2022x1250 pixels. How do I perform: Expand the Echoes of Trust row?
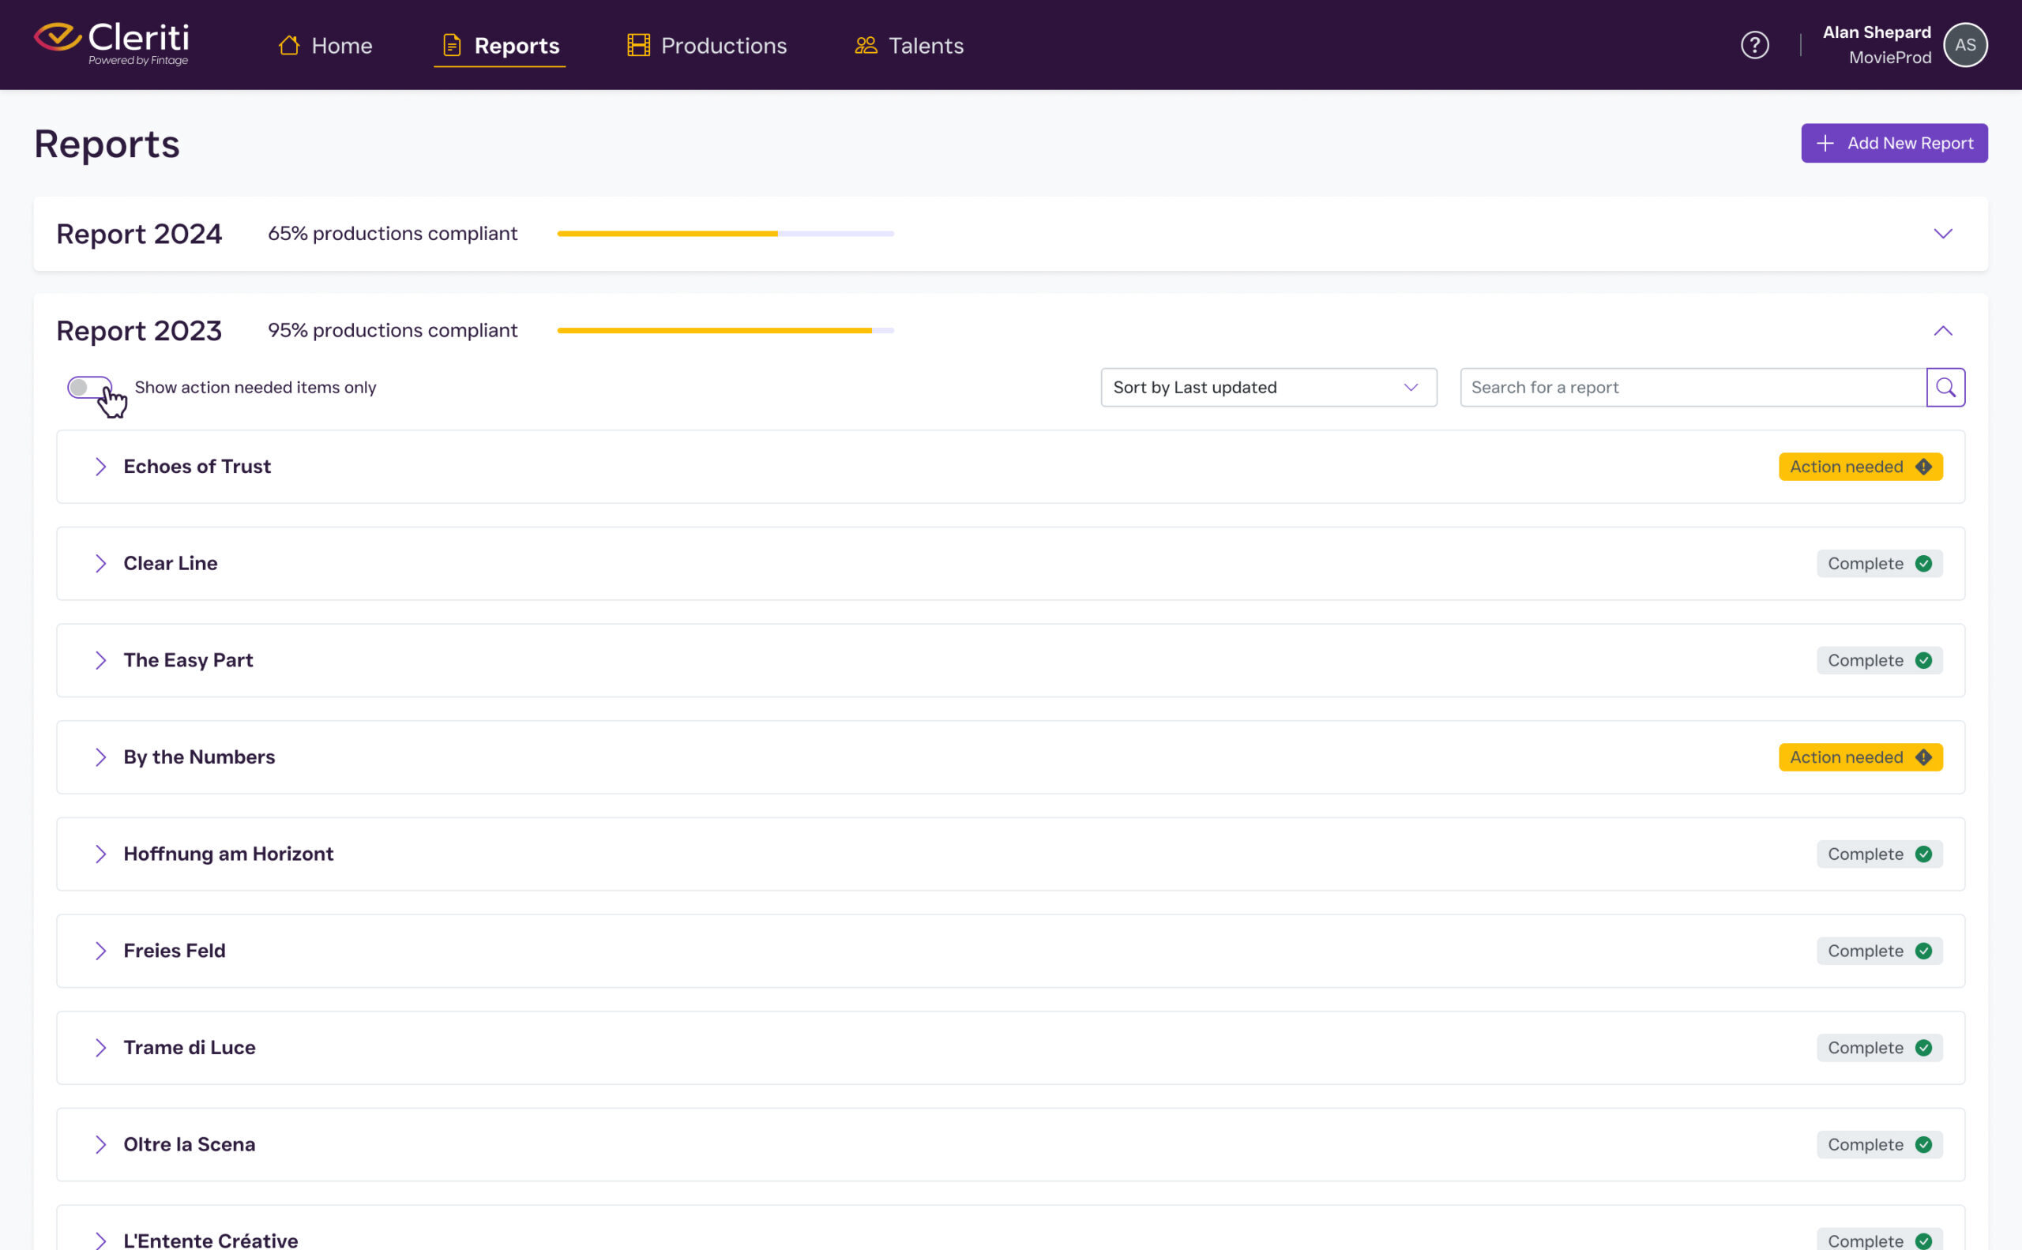[x=100, y=466]
